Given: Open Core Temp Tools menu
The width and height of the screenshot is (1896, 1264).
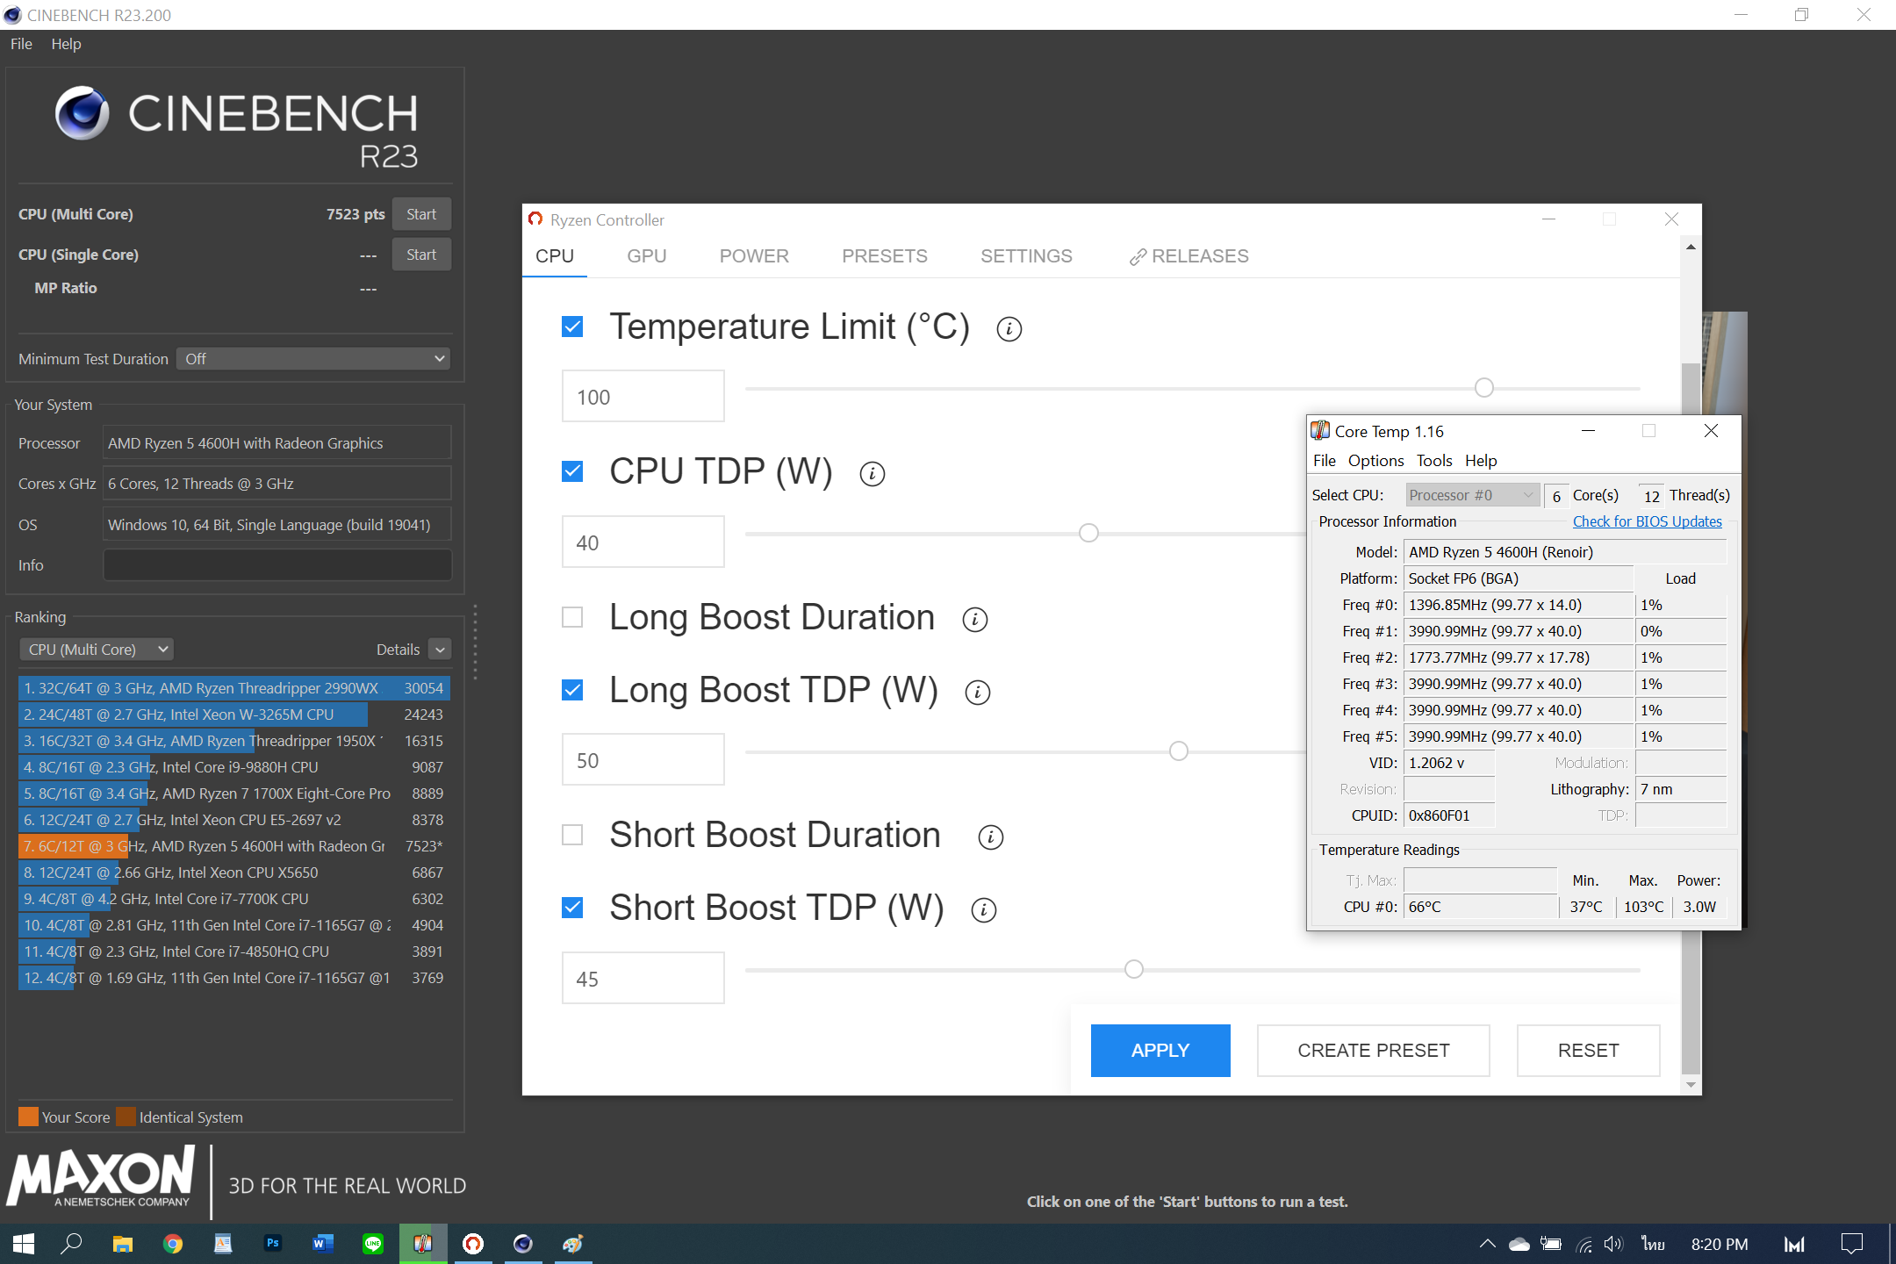Looking at the screenshot, I should pyautogui.click(x=1434, y=461).
